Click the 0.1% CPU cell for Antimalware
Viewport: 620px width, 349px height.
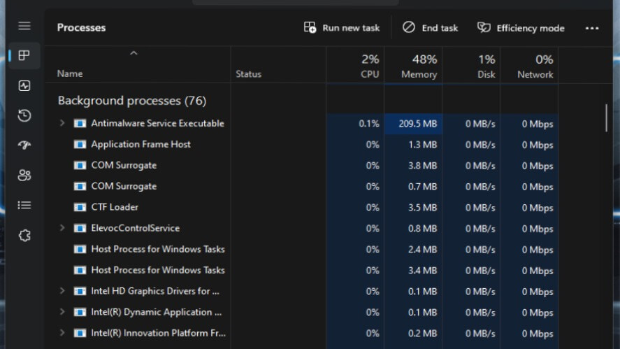pos(356,124)
